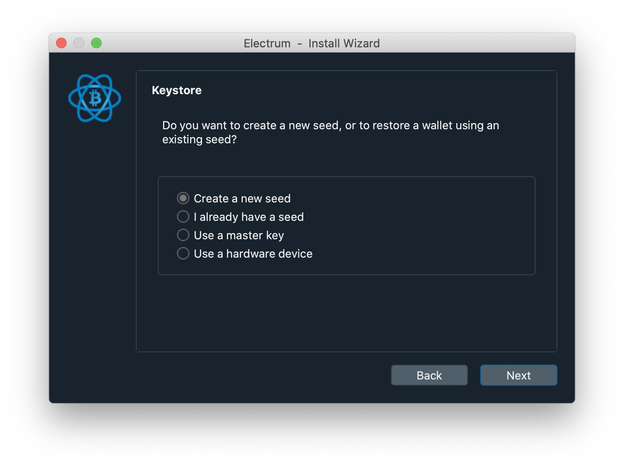This screenshot has width=624, height=468.
Task: Click the 'Do you want to create a new seed' question text
Action: pos(330,132)
